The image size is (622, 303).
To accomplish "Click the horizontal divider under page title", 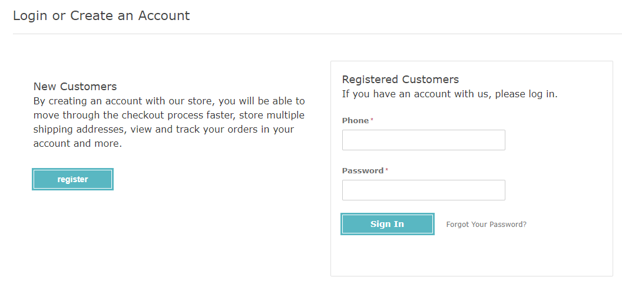I will [x=317, y=34].
